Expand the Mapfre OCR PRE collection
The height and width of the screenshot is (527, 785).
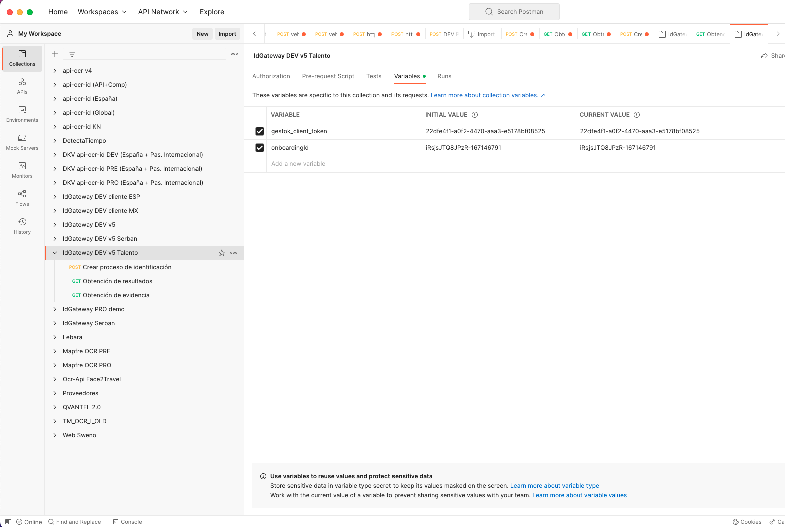coord(55,351)
